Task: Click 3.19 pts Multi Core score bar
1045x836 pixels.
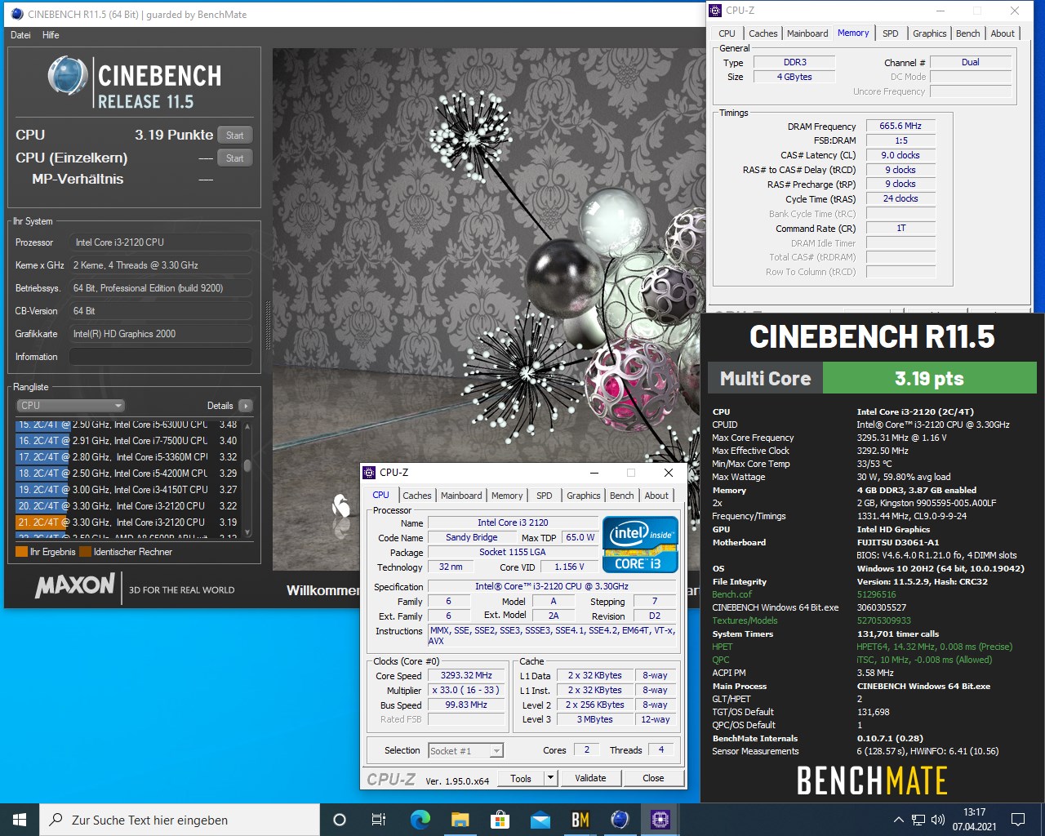Action: point(929,378)
